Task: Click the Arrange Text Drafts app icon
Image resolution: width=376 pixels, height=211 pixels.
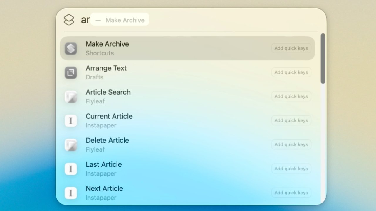Action: (x=71, y=72)
